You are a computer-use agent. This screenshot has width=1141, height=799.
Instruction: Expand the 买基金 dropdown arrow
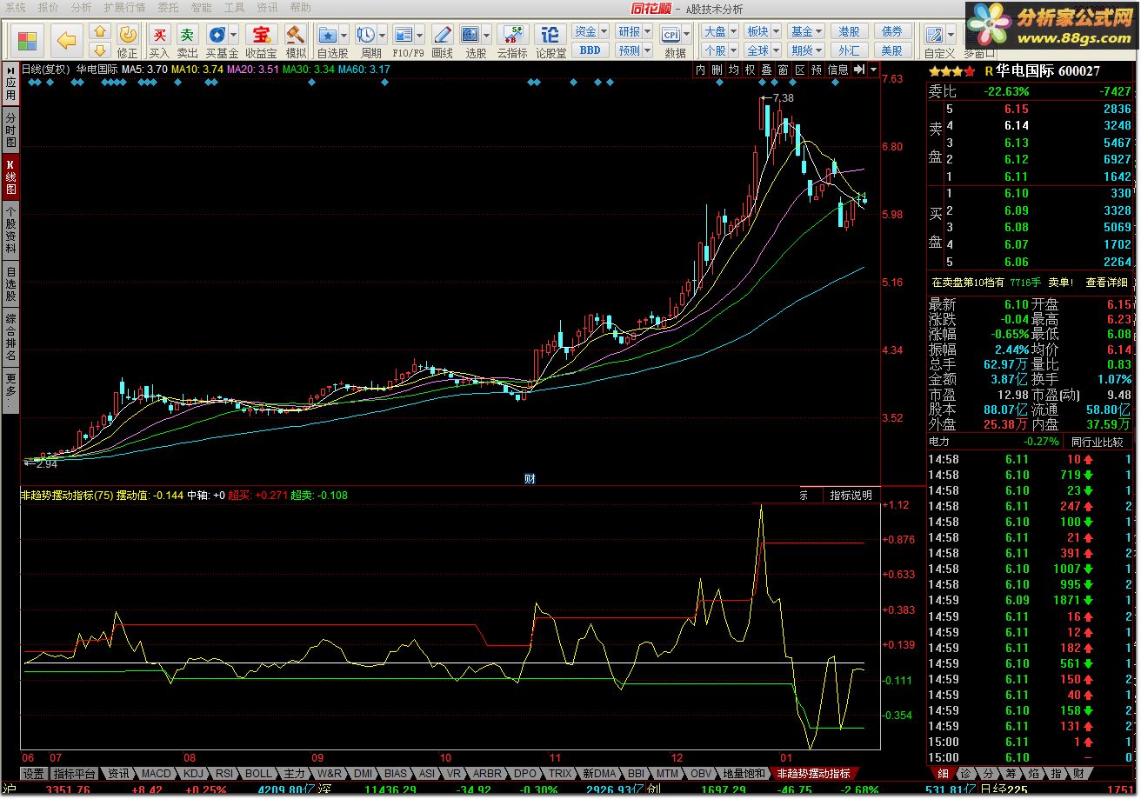pos(234,35)
